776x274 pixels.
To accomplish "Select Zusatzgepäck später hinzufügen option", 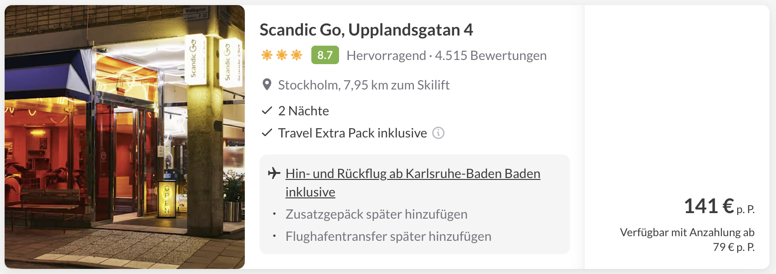I will pyautogui.click(x=376, y=214).
